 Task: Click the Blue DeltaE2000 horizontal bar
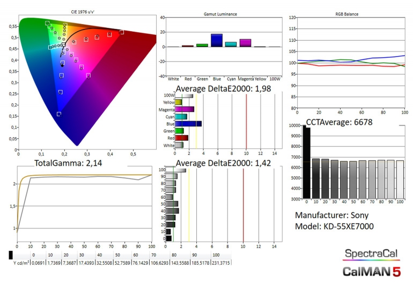pyautogui.click(x=188, y=123)
